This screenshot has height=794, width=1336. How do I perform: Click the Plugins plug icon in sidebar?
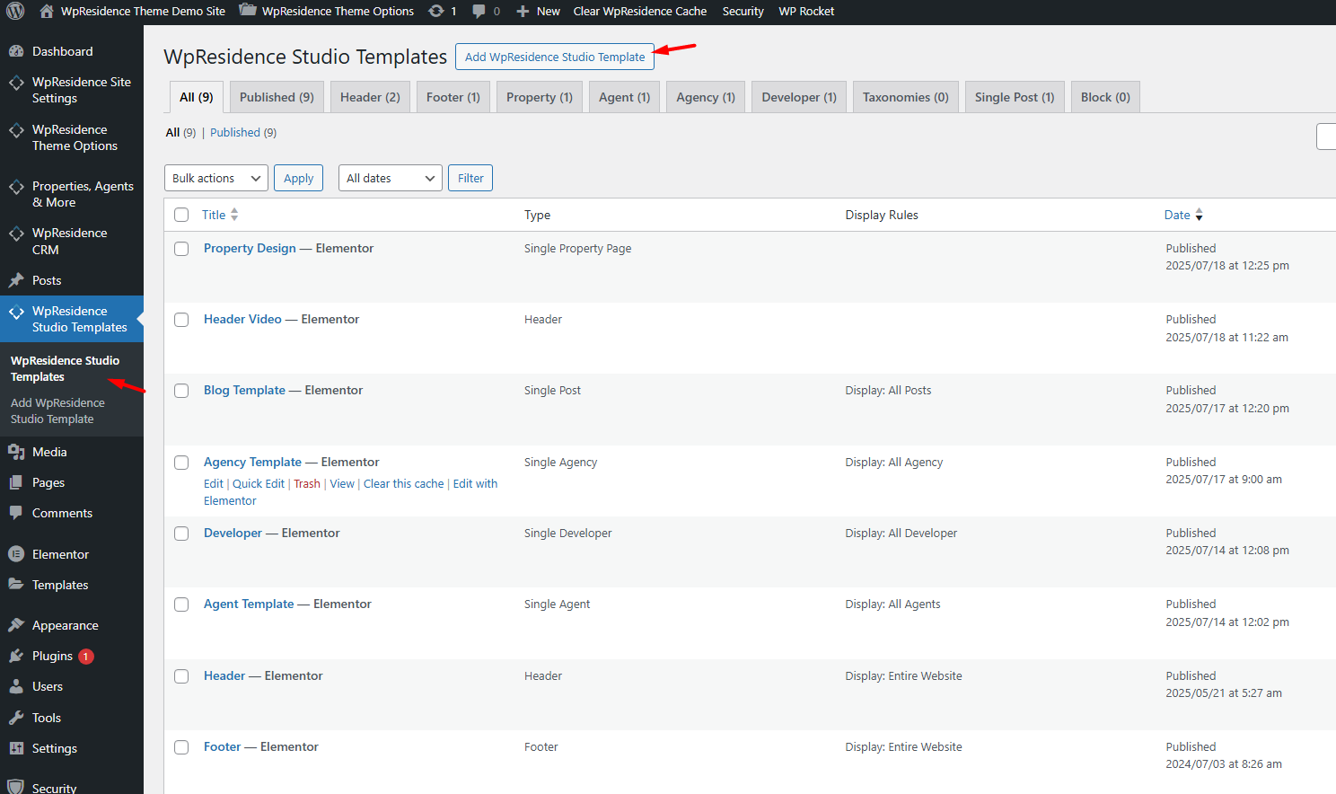[16, 656]
